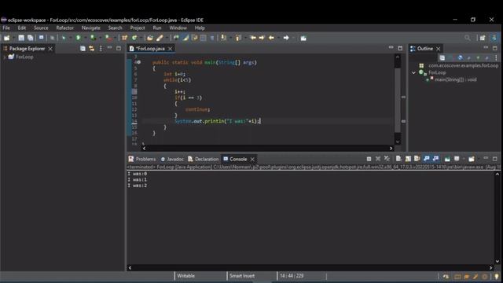Click the Console vertical scrollbar down arrow
Screen dimensions: 503x283
[497, 262]
